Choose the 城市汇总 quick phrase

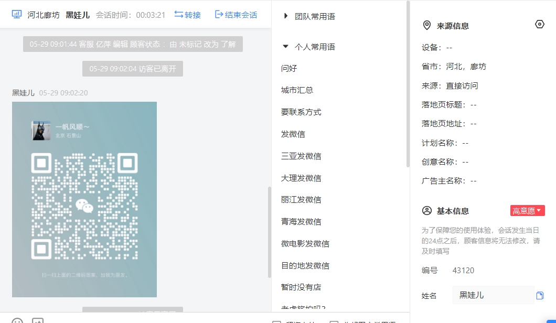(x=297, y=90)
